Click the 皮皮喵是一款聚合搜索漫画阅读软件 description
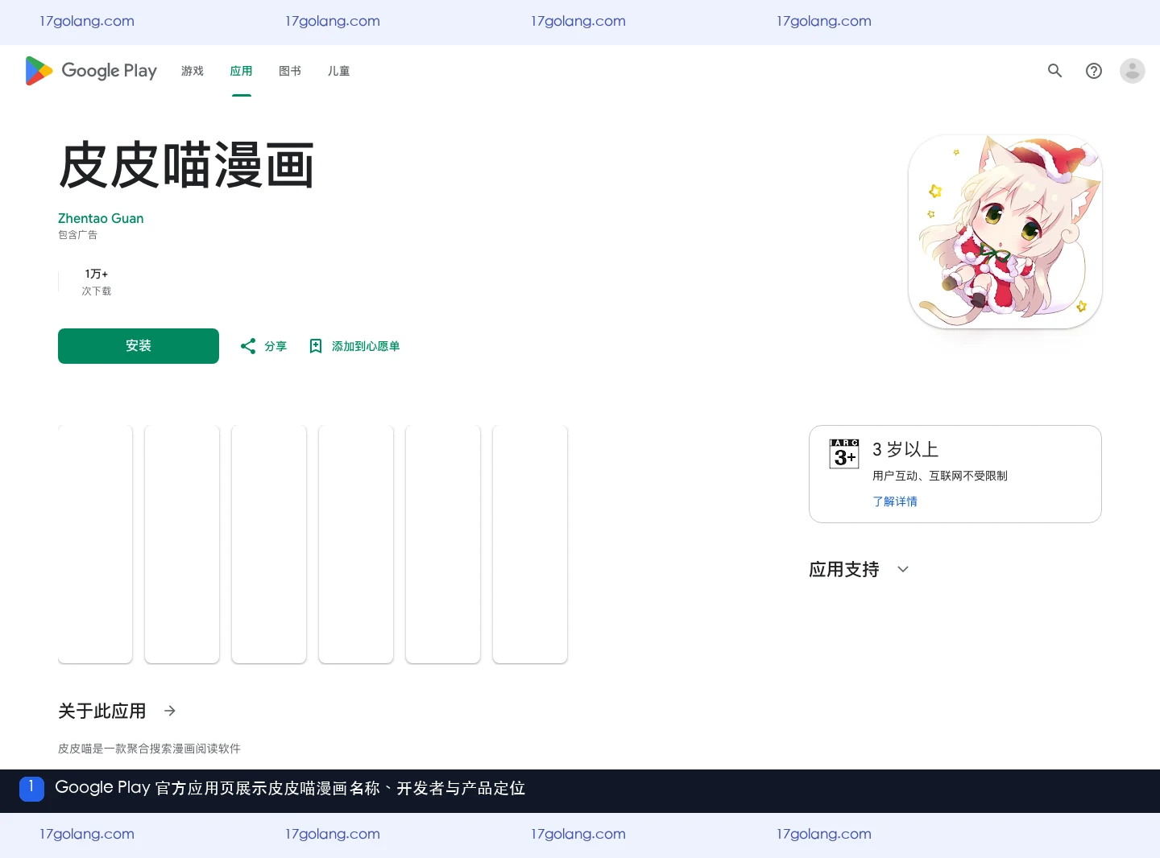Screen dimensions: 1160x858 click(x=149, y=749)
